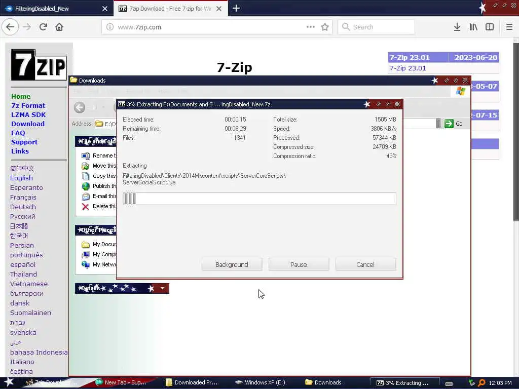Click the Firefox Search box
The image size is (519, 389).
coord(377,27)
